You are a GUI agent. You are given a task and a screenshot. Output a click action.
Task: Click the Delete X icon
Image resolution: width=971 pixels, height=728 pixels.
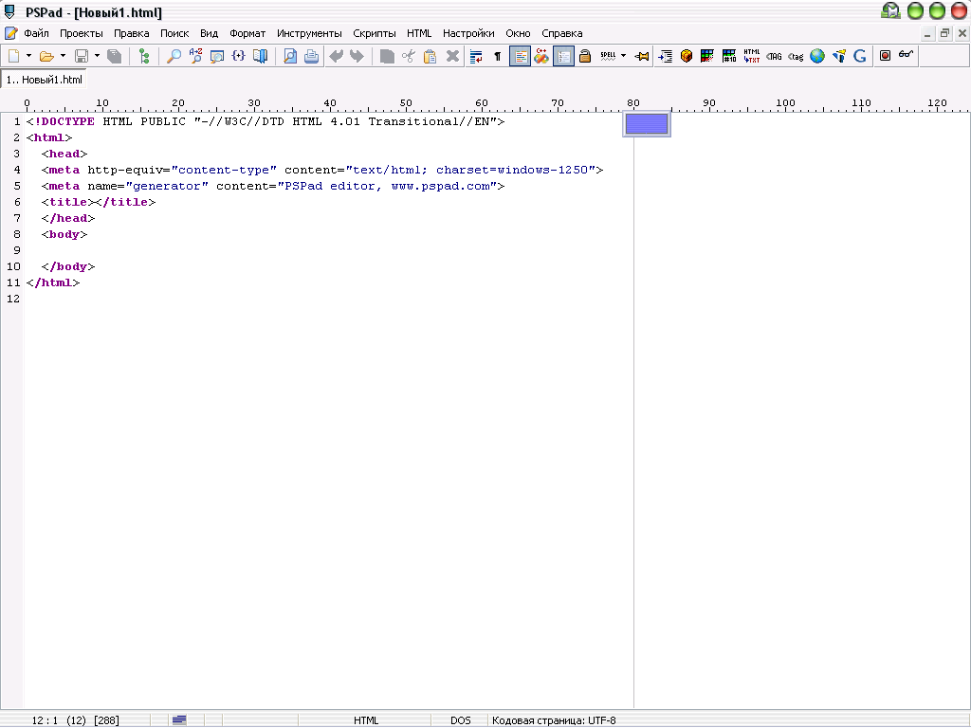coord(452,56)
